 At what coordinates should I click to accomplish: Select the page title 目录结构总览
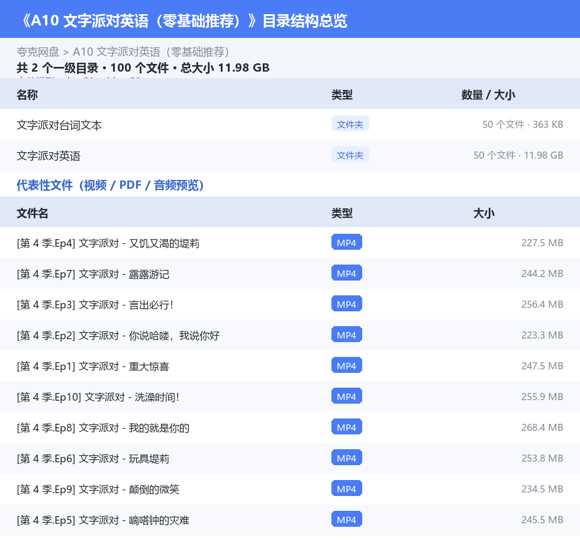[305, 21]
